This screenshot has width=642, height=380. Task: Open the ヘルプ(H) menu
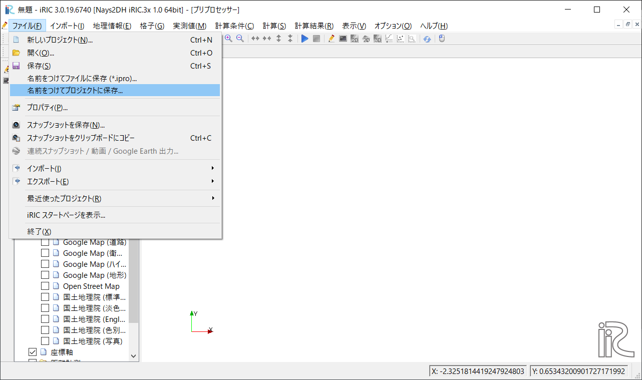pos(434,26)
